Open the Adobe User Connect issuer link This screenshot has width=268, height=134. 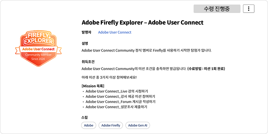(x=115, y=32)
